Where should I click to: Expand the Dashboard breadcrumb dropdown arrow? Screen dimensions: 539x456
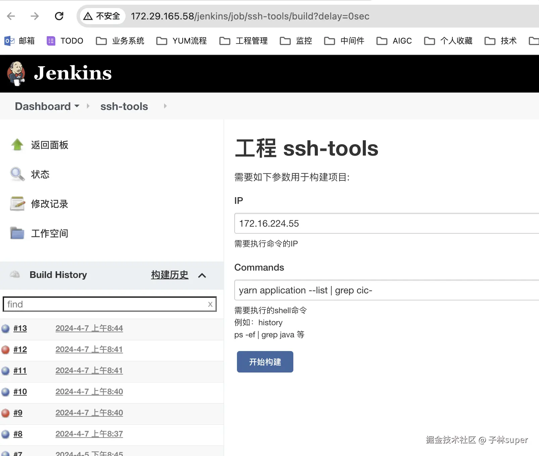(77, 106)
